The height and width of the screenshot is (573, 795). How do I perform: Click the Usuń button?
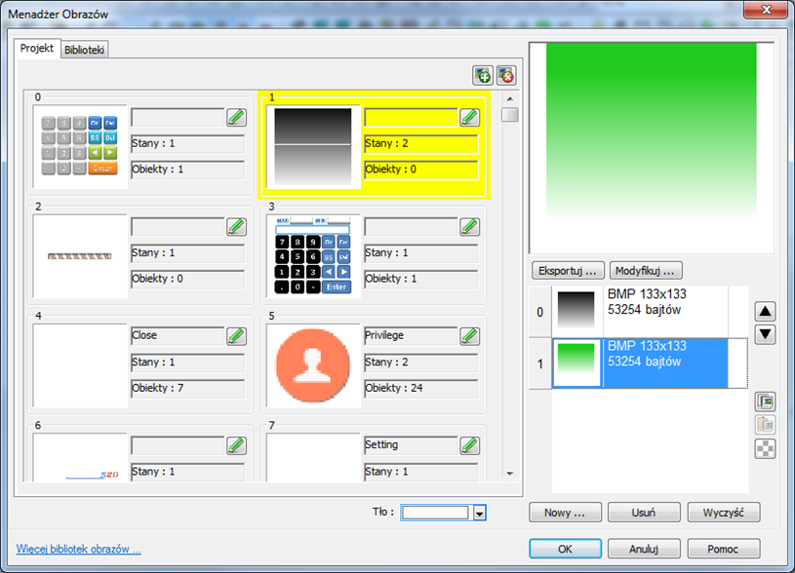(x=644, y=513)
